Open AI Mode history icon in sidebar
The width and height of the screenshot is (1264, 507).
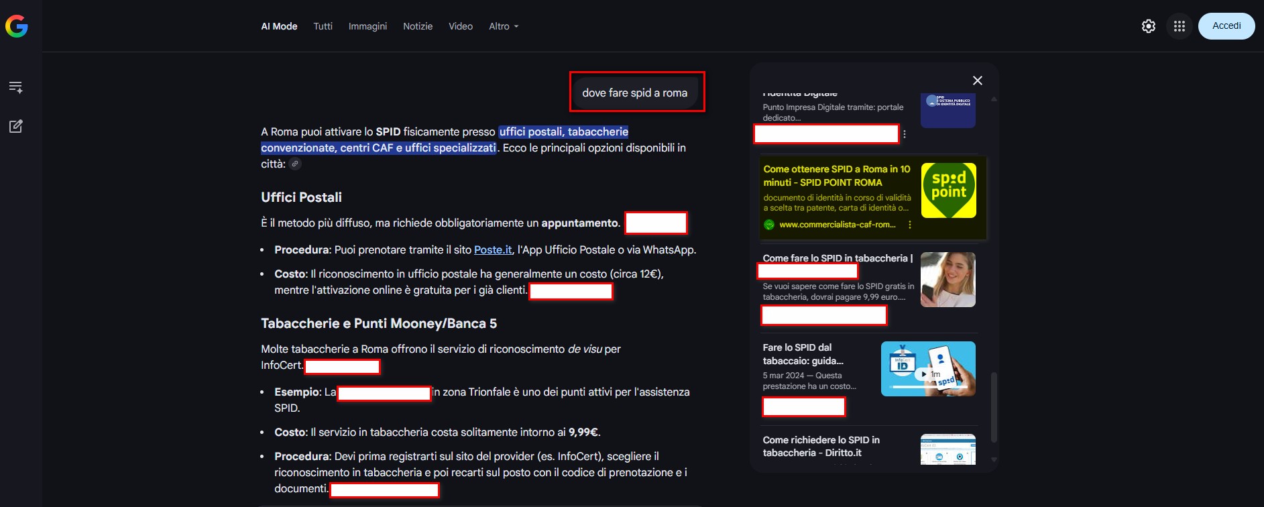point(16,87)
